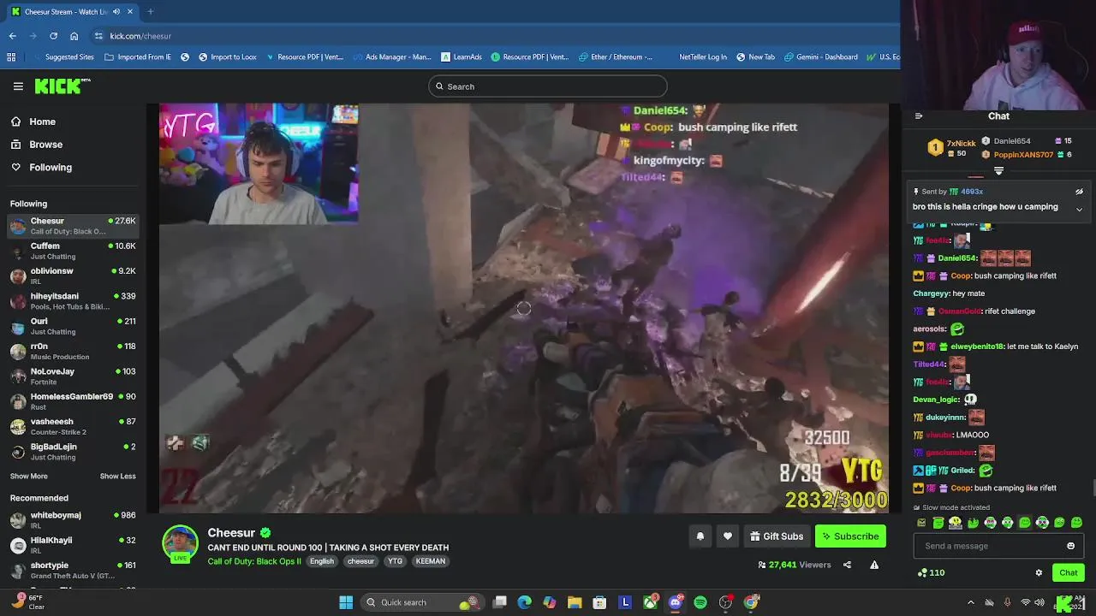Open the Cuffem channel
Screen dimensions: 1096x616
click(73, 251)
